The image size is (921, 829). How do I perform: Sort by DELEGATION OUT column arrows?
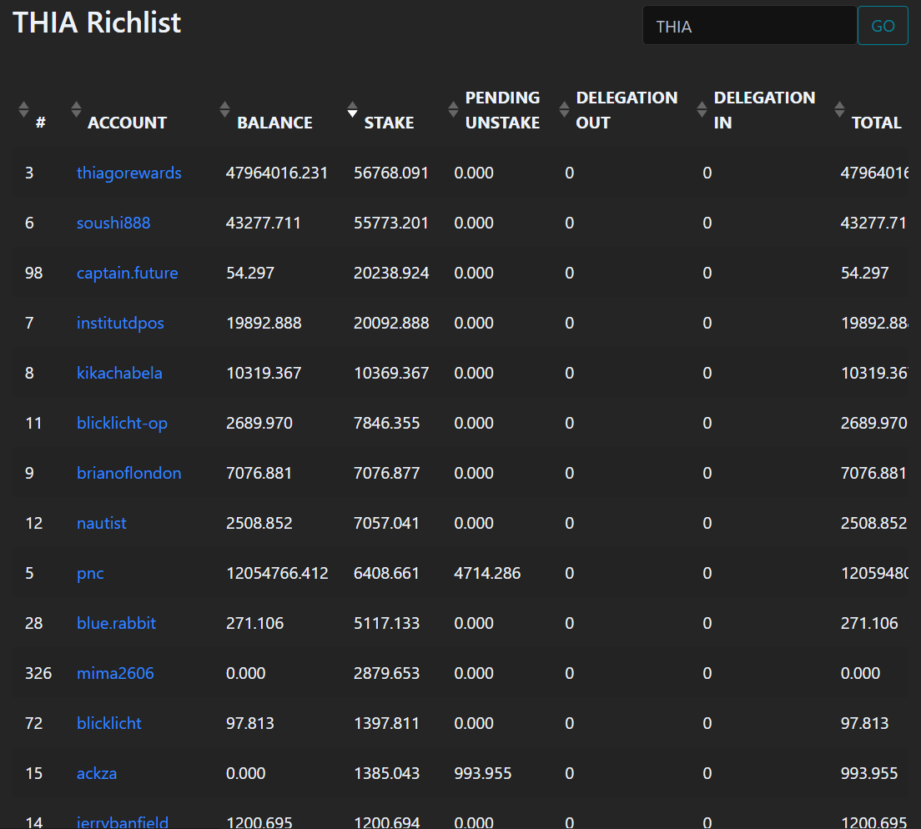pyautogui.click(x=564, y=109)
